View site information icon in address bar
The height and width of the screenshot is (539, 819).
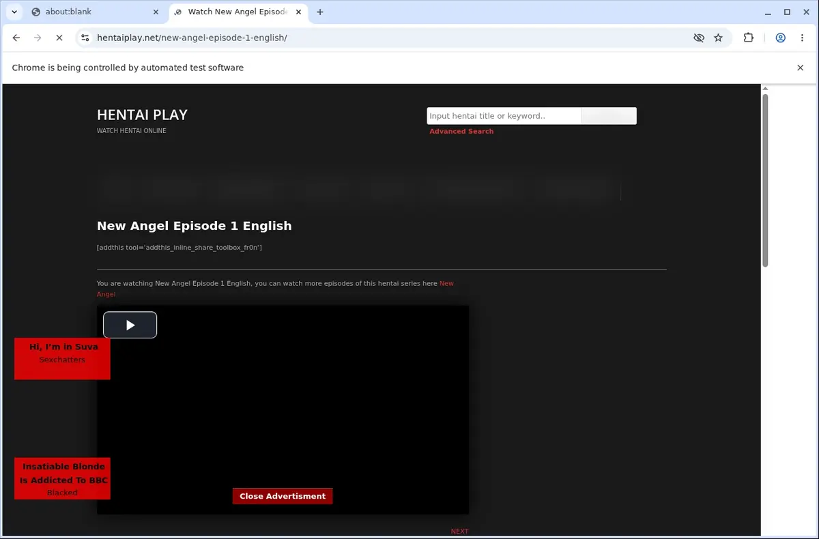point(85,38)
